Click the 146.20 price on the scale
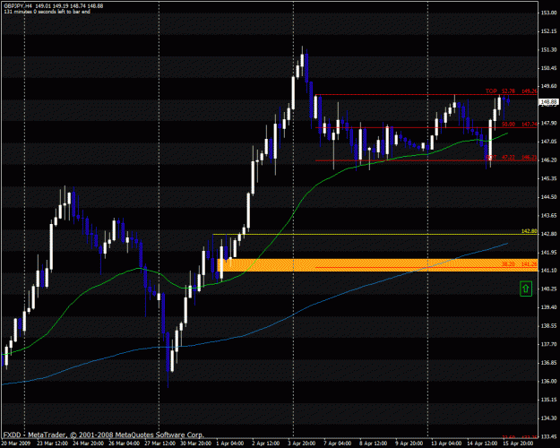This screenshot has width=560, height=448. tap(549, 160)
